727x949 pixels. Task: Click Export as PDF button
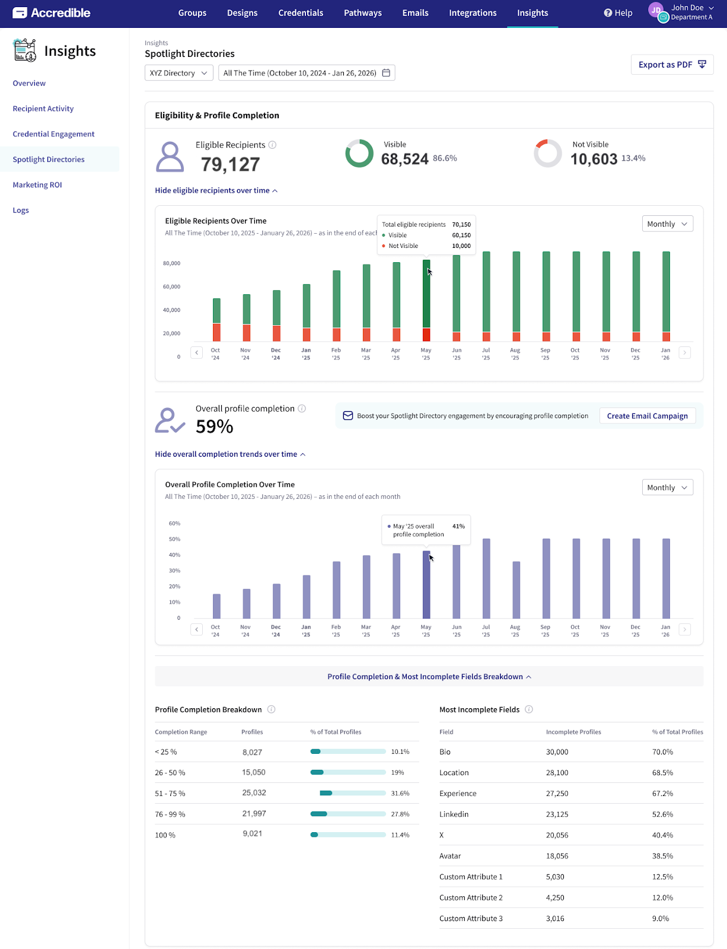(672, 65)
